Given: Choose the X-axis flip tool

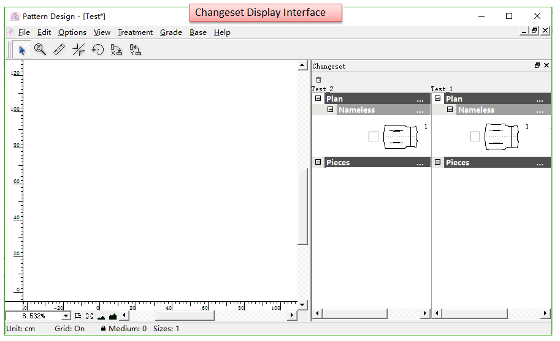Looking at the screenshot, I should tap(117, 50).
